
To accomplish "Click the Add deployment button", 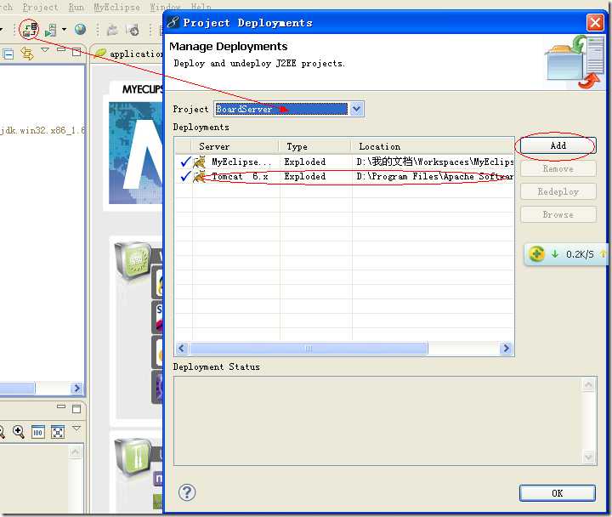I will pyautogui.click(x=558, y=145).
